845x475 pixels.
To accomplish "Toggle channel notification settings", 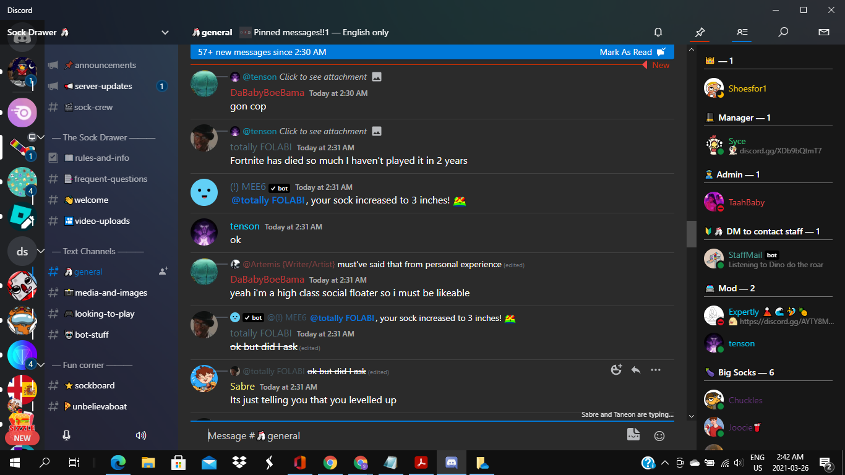I will (658, 32).
